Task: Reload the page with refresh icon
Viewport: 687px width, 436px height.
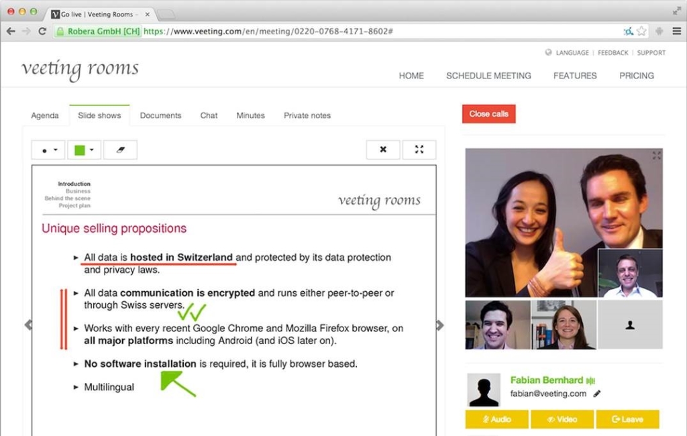Action: [42, 31]
